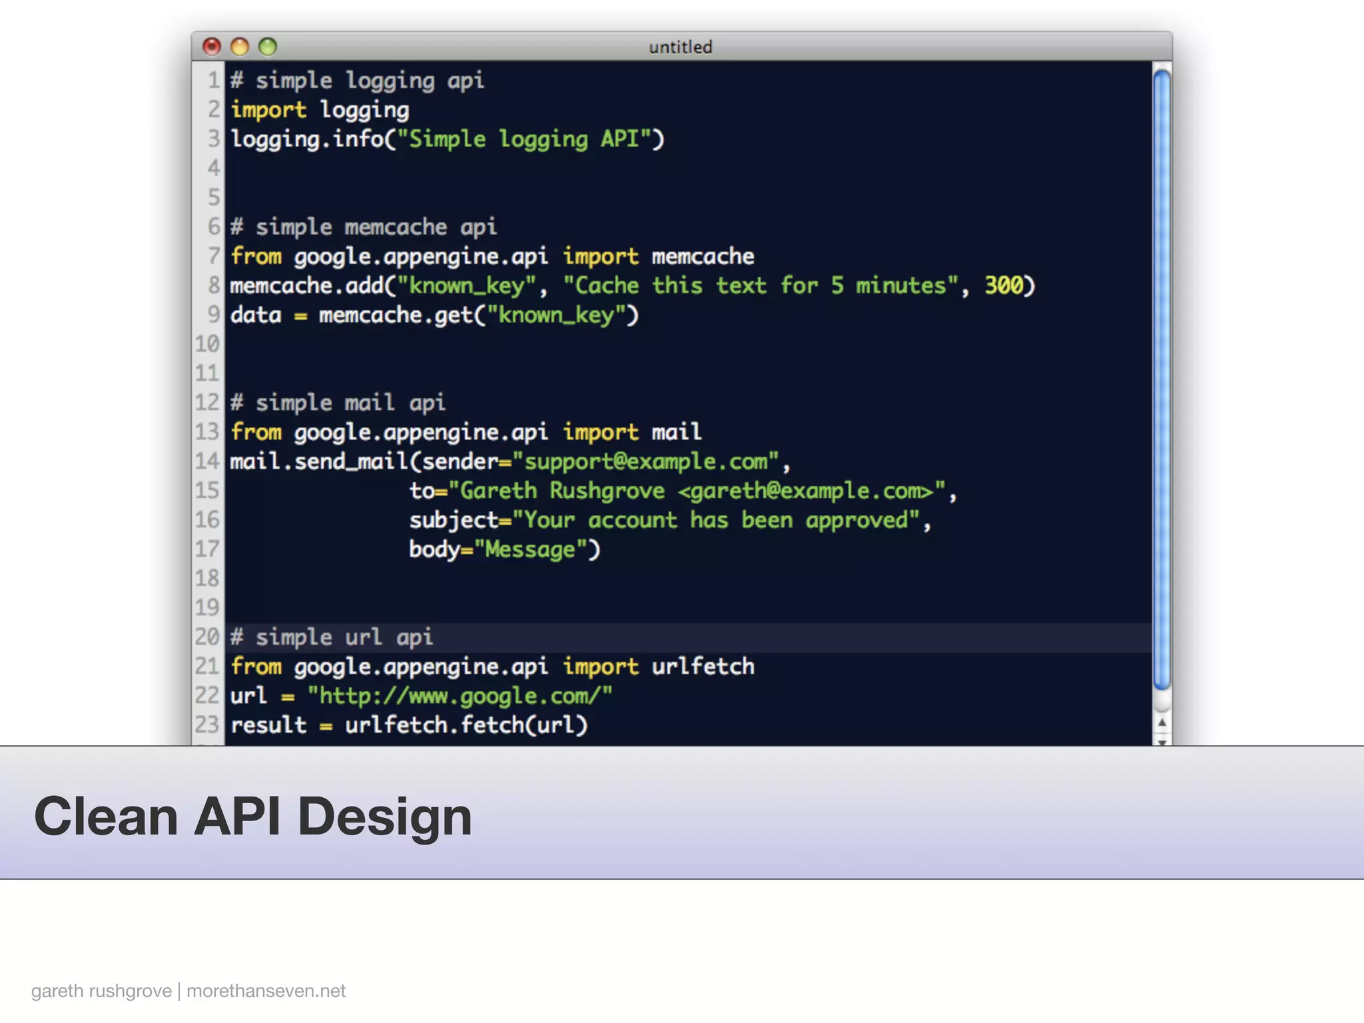Click the 'gareth rushgrove | morethanseven.net' footer
This screenshot has height=1023, width=1364.
pyautogui.click(x=188, y=991)
